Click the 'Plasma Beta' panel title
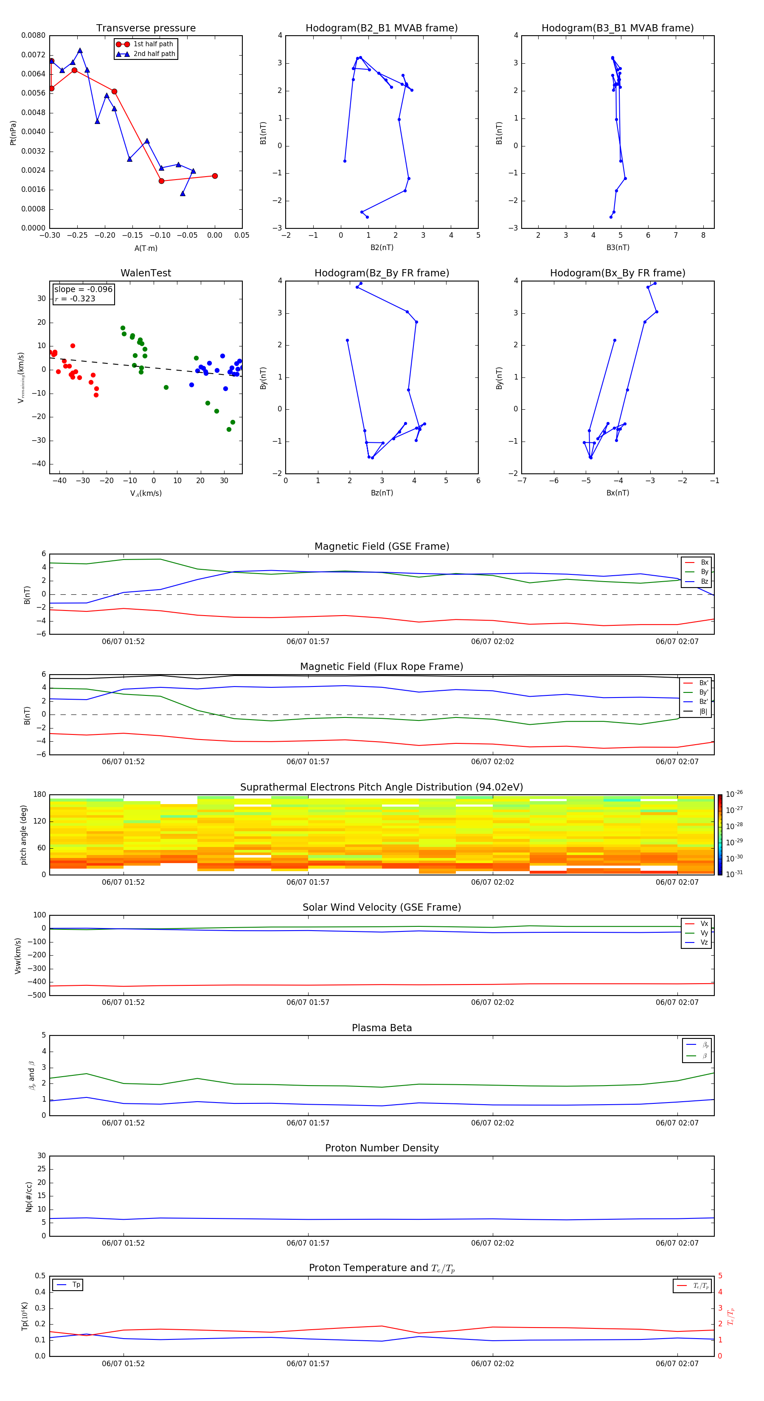 [x=382, y=1028]
